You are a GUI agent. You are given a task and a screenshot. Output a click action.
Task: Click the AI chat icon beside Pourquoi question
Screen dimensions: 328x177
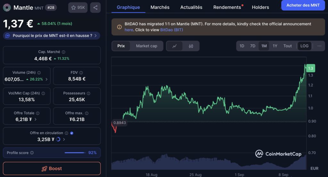tap(8, 36)
